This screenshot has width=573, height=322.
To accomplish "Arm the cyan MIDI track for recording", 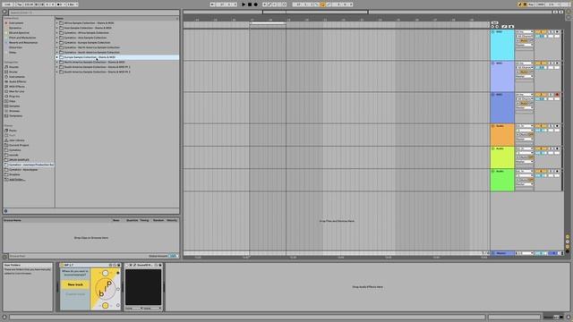I will [x=557, y=32].
